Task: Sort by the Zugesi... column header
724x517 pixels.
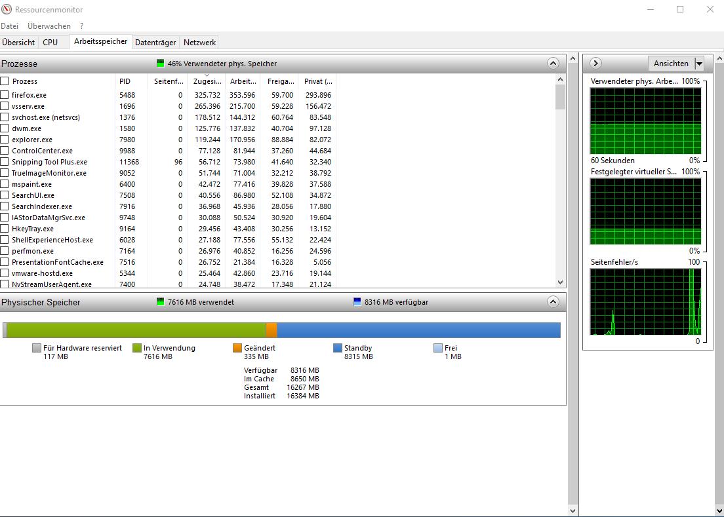Action: pyautogui.click(x=205, y=81)
